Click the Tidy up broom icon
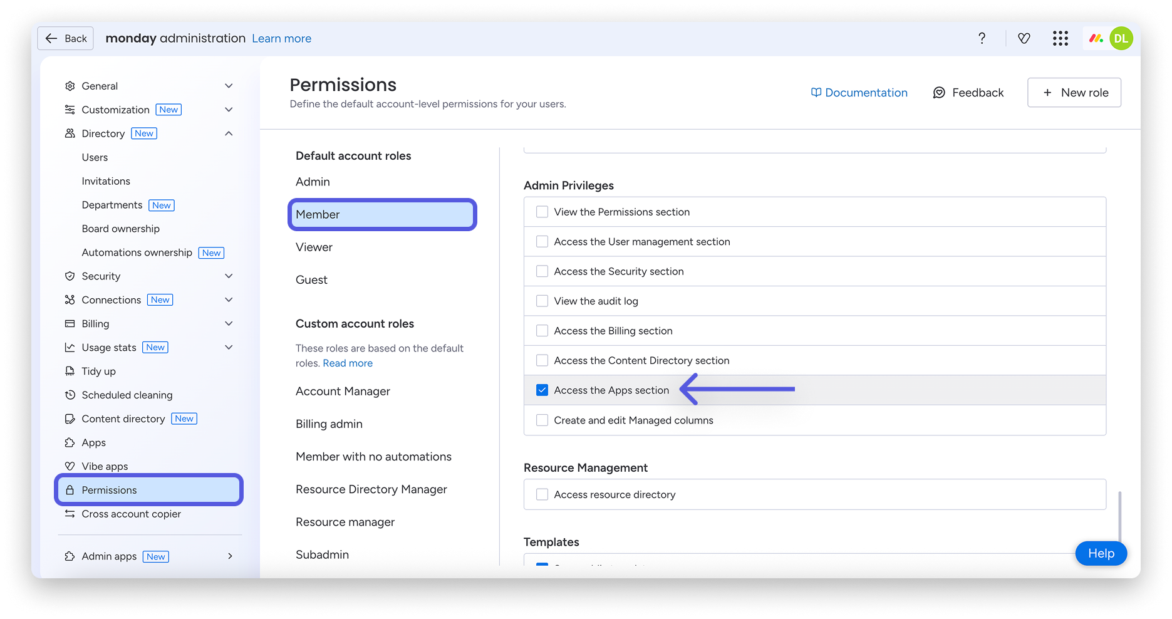This screenshot has width=1172, height=619. pos(70,372)
